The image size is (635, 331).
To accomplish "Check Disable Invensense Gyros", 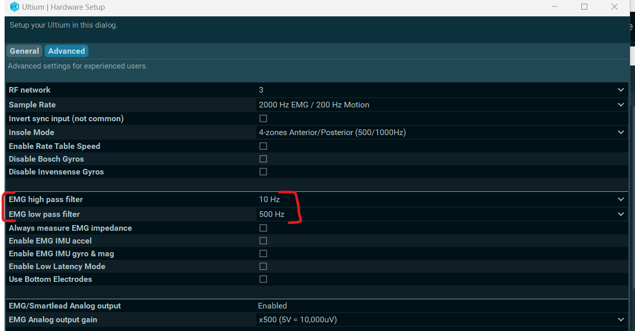I will coord(263,172).
